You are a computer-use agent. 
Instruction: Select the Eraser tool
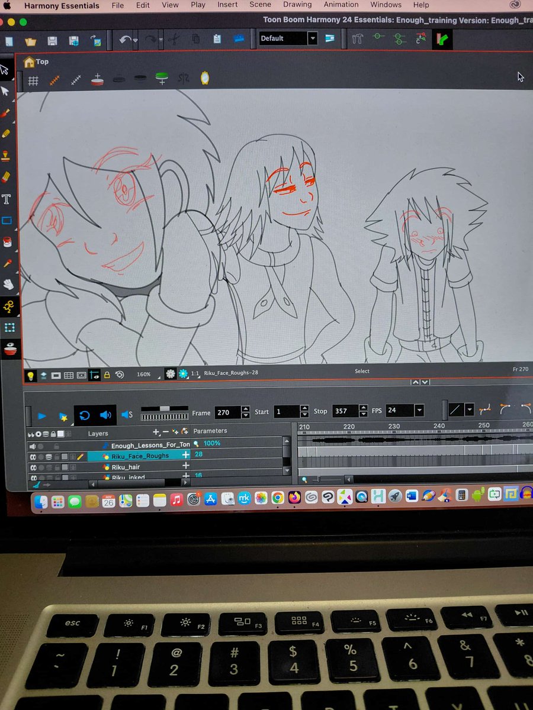[6, 177]
